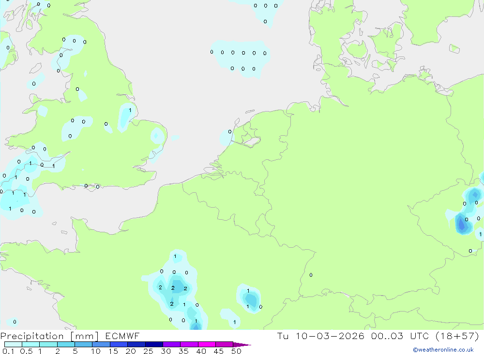Click the lone '0' value in southern Germany
Screen dimensions: 484x354
(x=311, y=275)
